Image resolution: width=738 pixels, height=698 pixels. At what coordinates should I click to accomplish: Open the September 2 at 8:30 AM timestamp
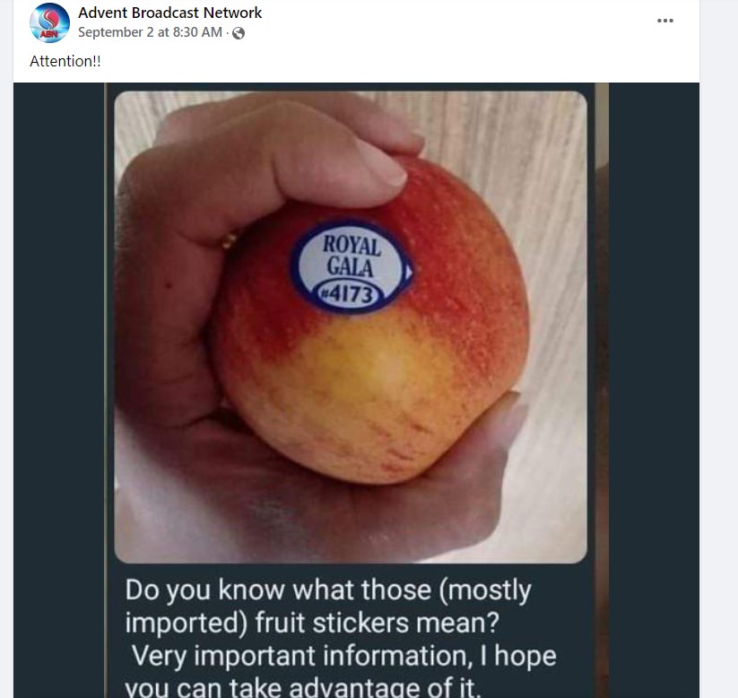click(150, 32)
